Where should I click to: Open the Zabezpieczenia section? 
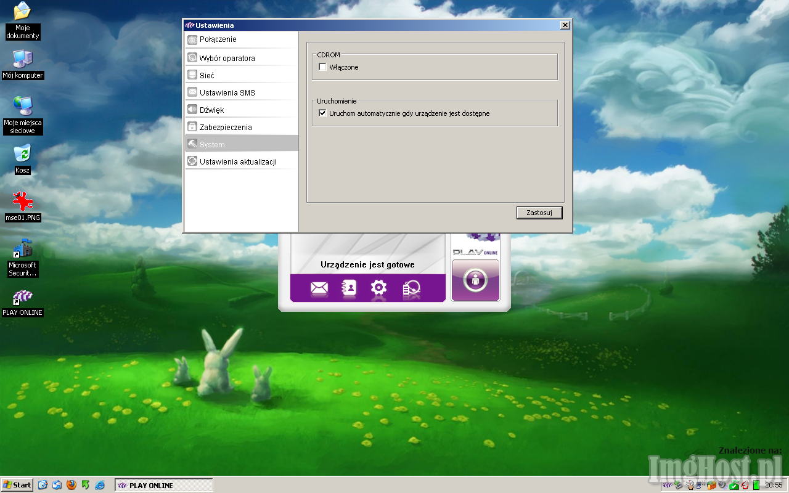click(241, 127)
